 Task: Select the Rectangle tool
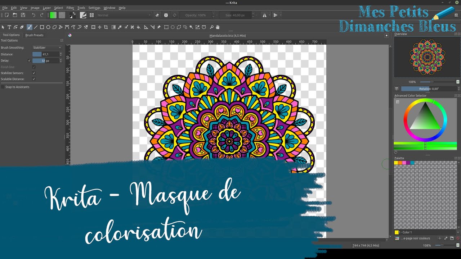(x=42, y=27)
